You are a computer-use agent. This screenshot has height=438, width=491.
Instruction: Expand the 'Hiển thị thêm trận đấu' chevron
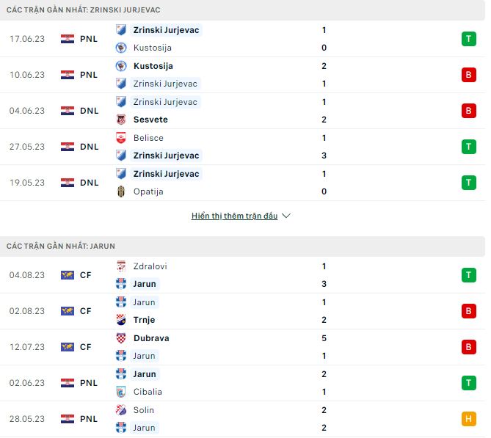click(286, 216)
